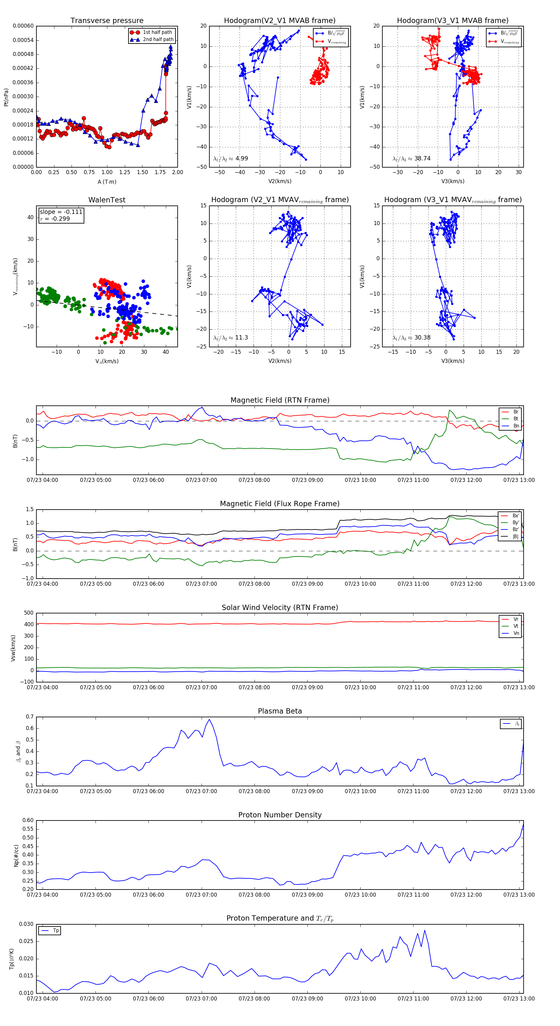Click 'Magnetic Field (RTN Frame)' title
Screen dimensions: 560x1026
pyautogui.click(x=280, y=400)
